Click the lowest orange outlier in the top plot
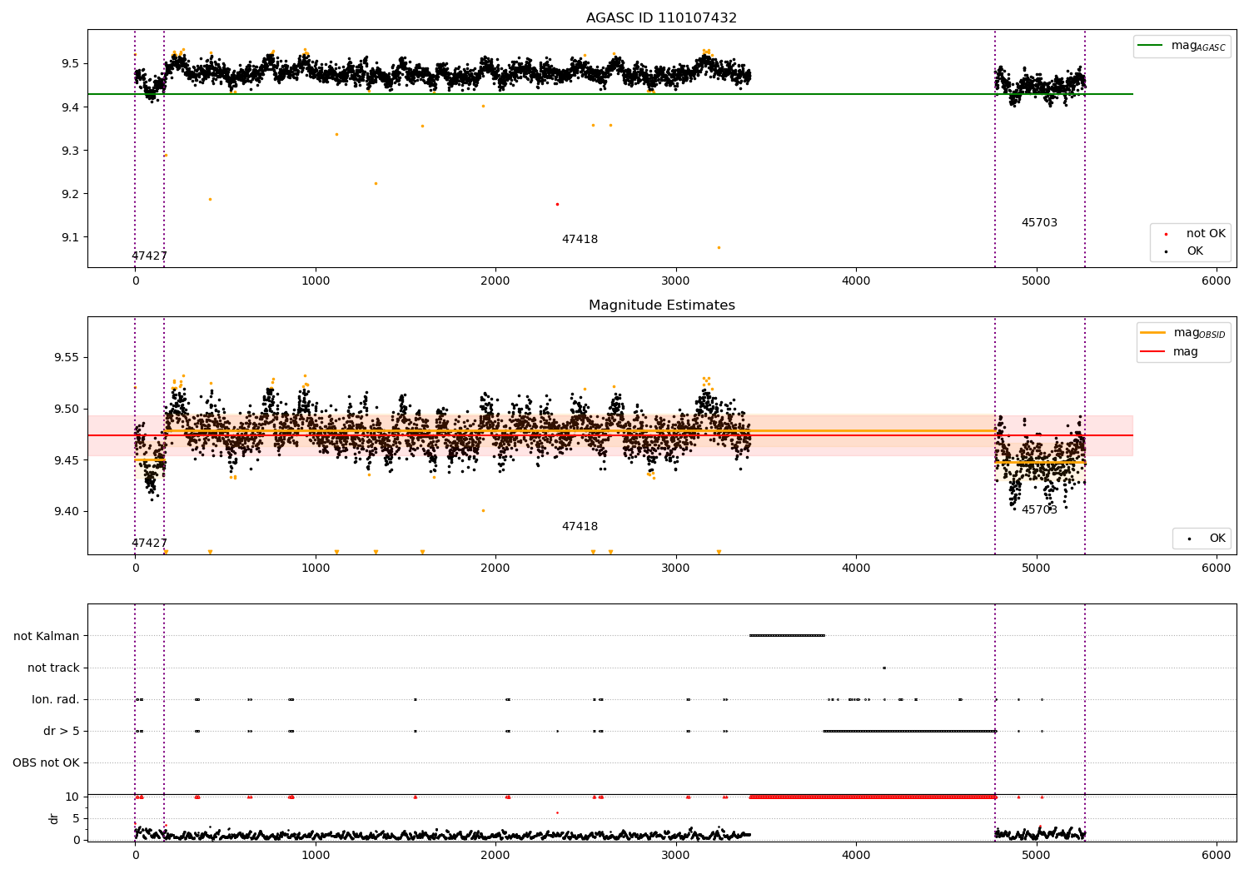The image size is (1249, 874). click(719, 247)
